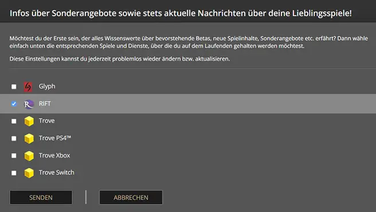
Task: Uncheck the RIFT subscription checkbox
Action: (x=14, y=104)
